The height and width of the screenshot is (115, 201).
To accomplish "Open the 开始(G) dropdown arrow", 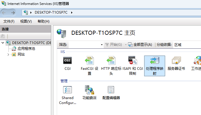I will (x=126, y=45).
